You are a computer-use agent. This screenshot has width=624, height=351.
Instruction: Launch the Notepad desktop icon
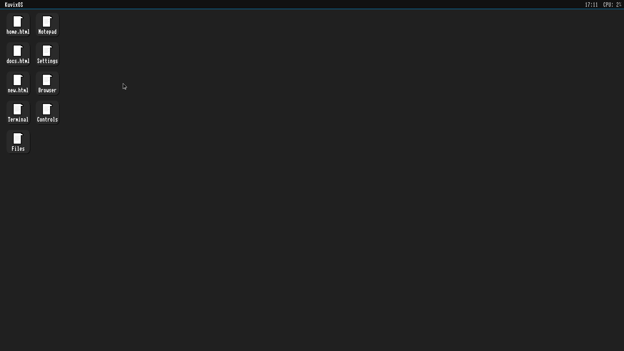47,25
